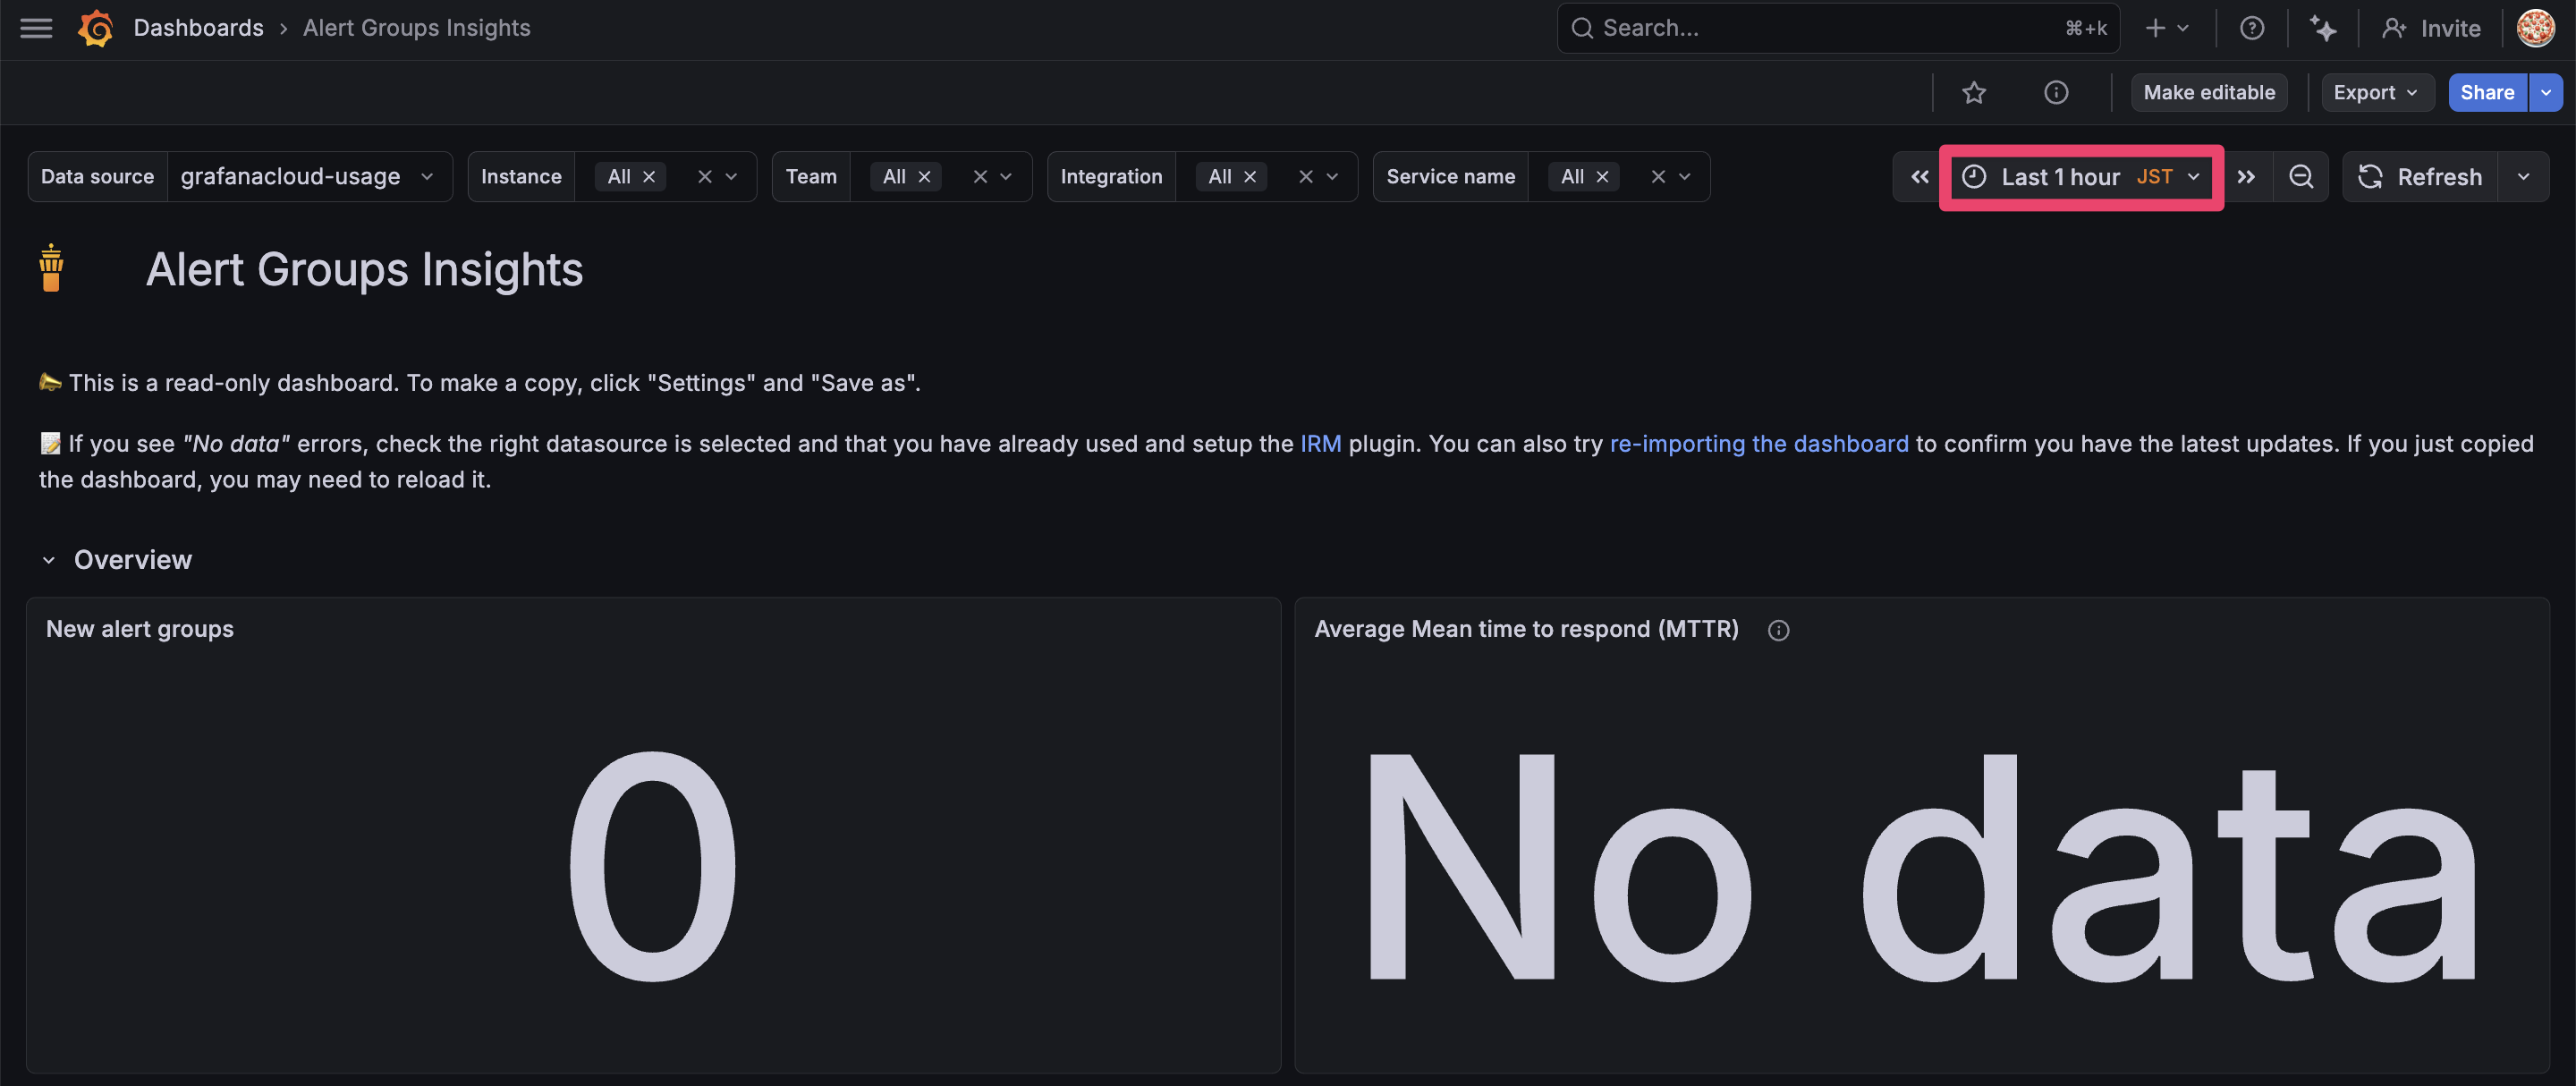Viewport: 2576px width, 1086px height.
Task: Open the AI assistant sparkle icon
Action: [x=2322, y=28]
